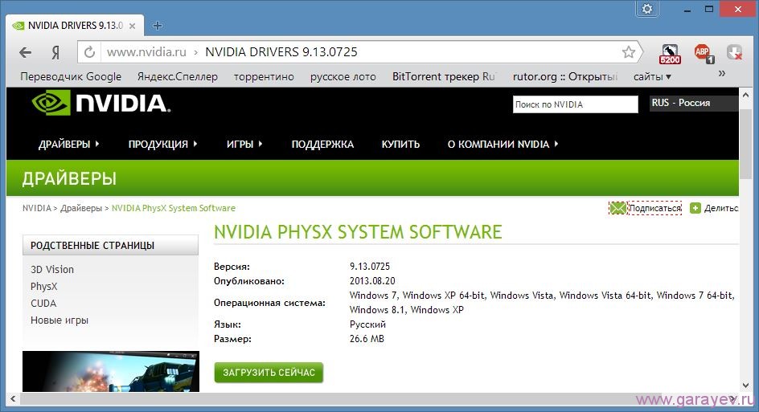This screenshot has height=412, width=759.
Task: Open the RUS - Россия region selector
Action: [693, 103]
